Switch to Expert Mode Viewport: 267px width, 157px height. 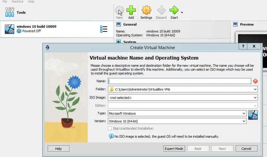174,149
